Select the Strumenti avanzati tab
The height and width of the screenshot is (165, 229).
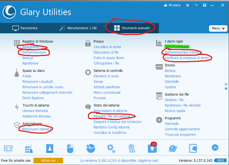coord(132,28)
